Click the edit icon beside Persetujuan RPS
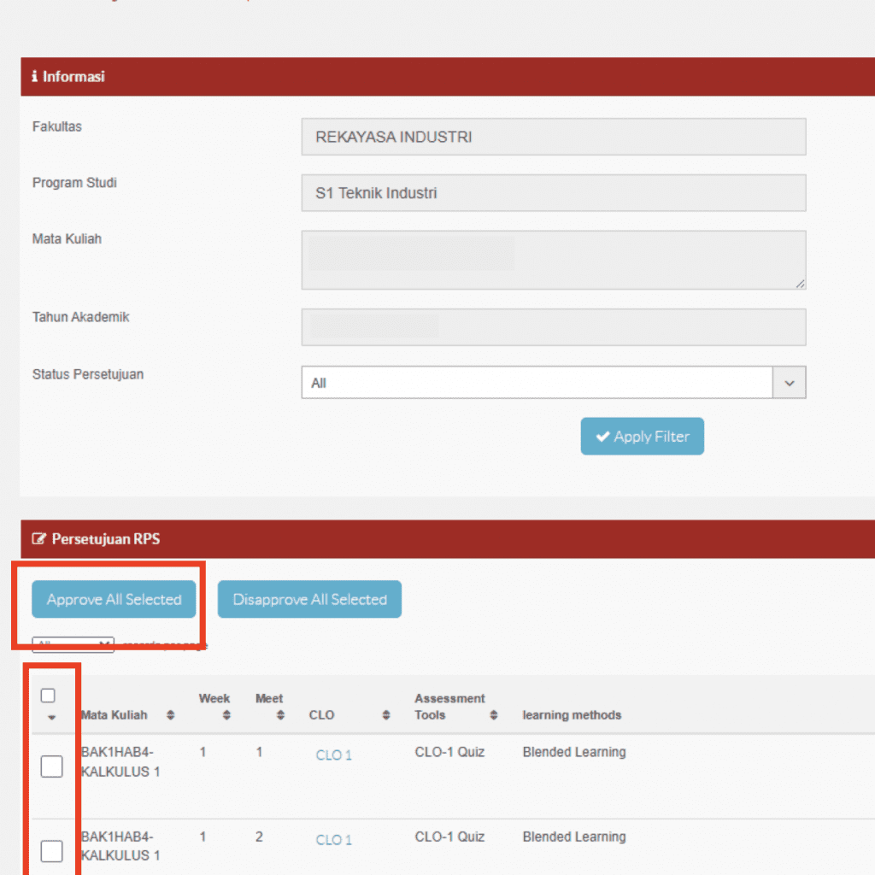 point(39,539)
